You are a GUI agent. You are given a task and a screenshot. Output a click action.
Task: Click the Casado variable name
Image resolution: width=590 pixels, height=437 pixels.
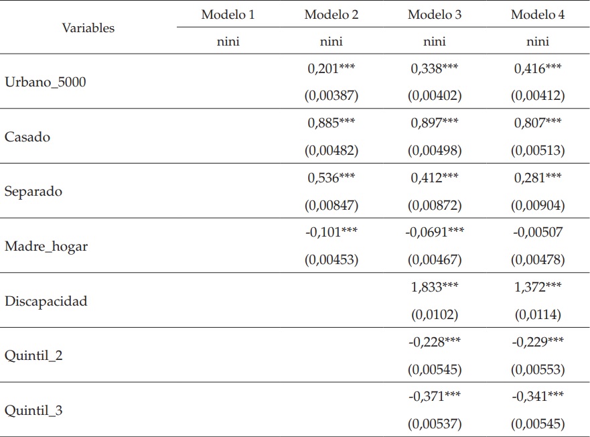pos(27,137)
